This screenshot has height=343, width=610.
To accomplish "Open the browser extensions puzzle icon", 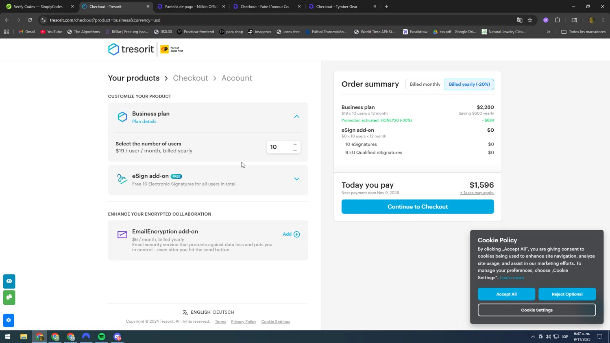I will point(558,20).
